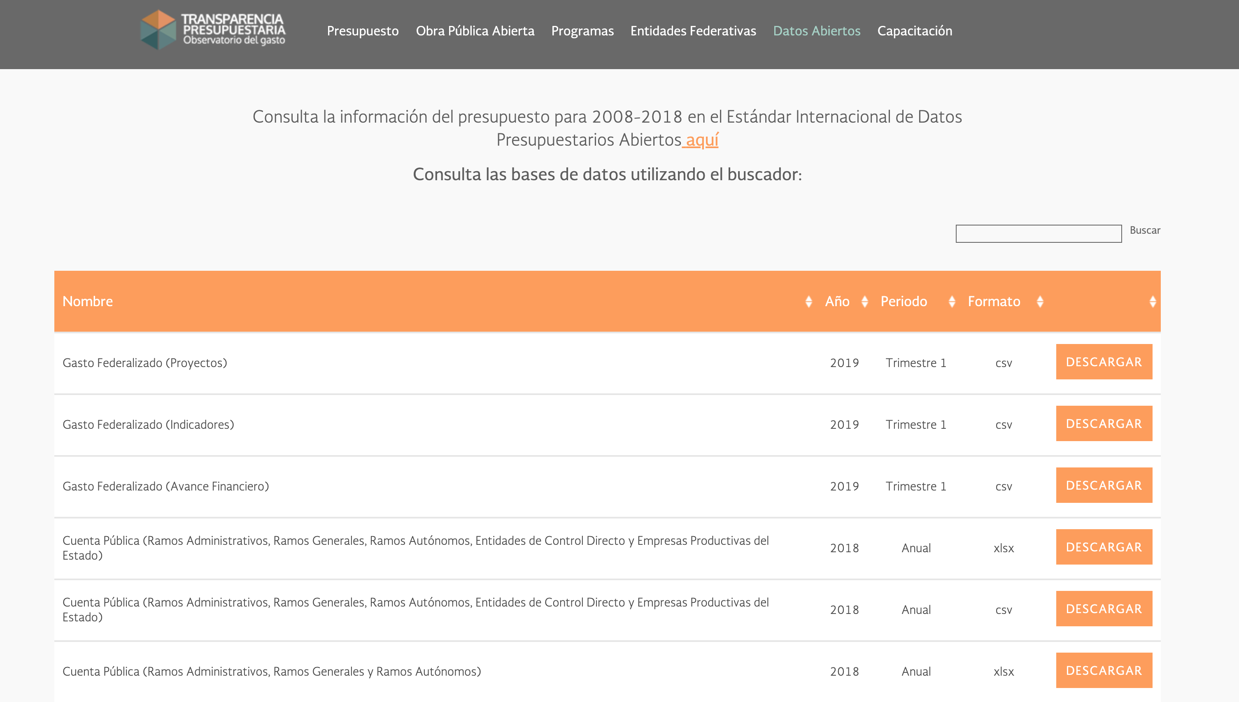Open Entidades Federativas menu item
Screen dimensions: 1239x702
pos(693,31)
